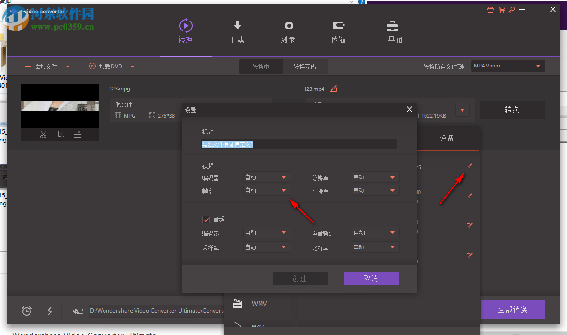Open the hamburger menu icon
Viewport: 567px width, 335px height.
[522, 9]
